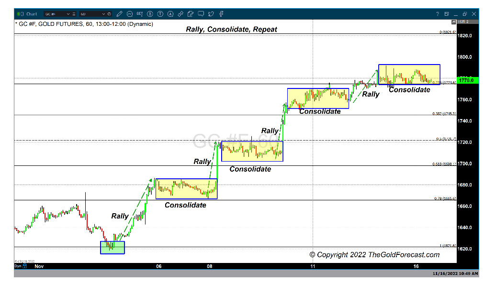The height and width of the screenshot is (284, 484).
Task: Click the 1720.0 price axis label
Action: click(464, 142)
